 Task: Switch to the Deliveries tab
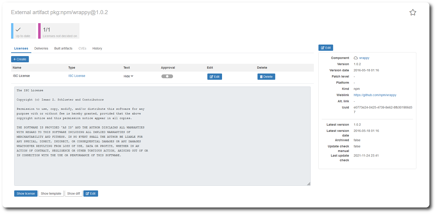pos(41,49)
